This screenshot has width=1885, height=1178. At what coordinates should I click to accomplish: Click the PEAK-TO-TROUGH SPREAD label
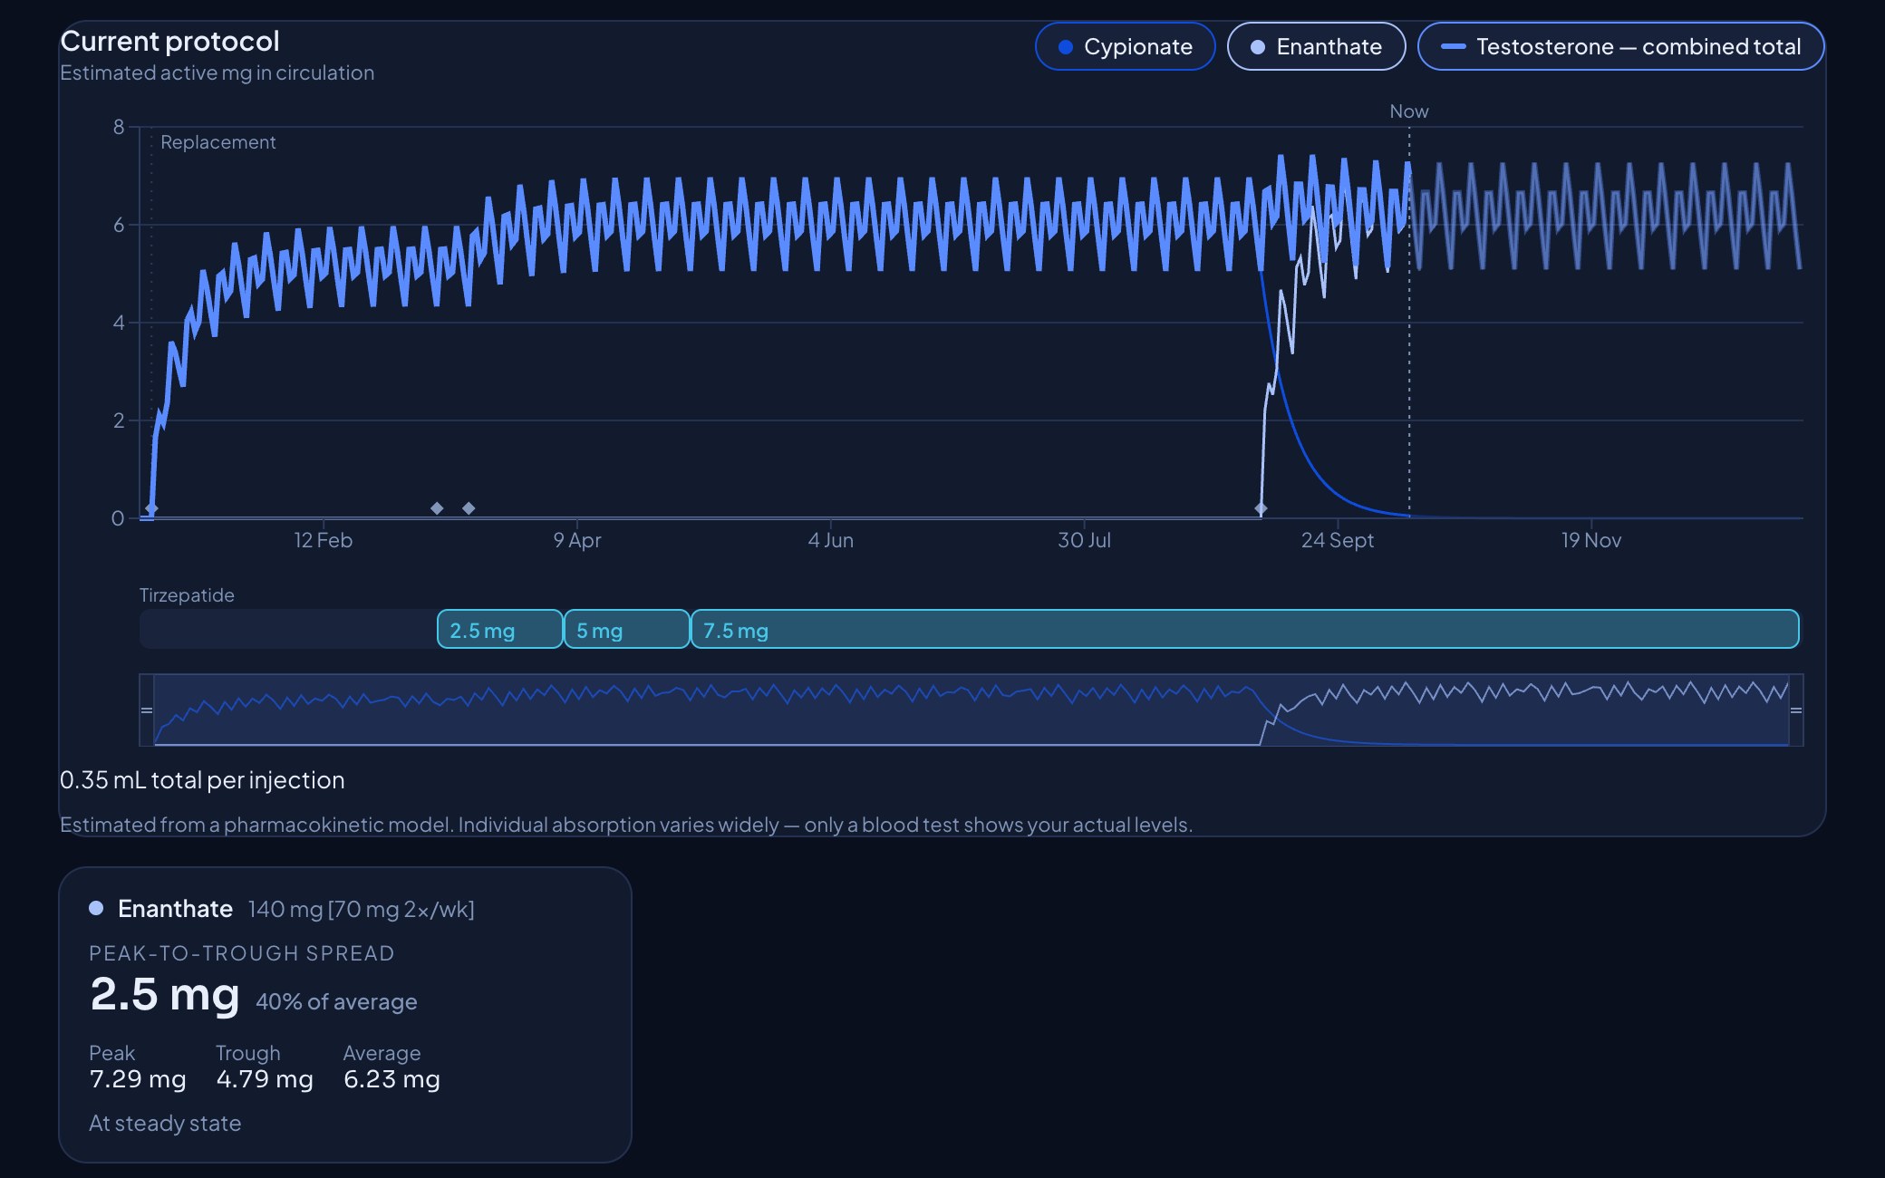(x=242, y=953)
